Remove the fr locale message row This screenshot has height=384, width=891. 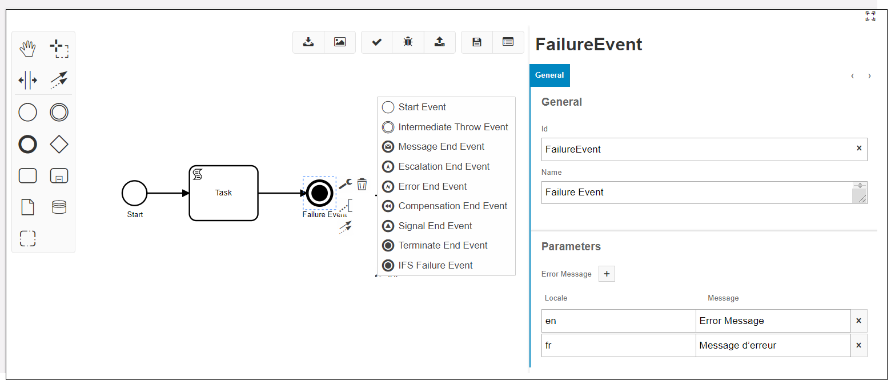[858, 345]
